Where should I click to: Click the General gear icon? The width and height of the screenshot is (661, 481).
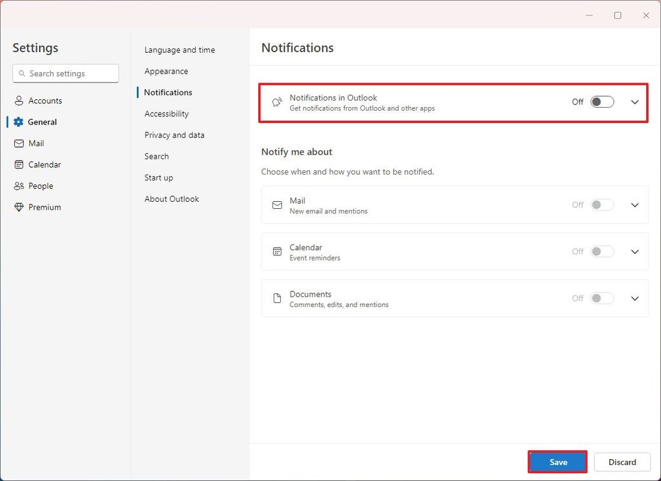19,122
